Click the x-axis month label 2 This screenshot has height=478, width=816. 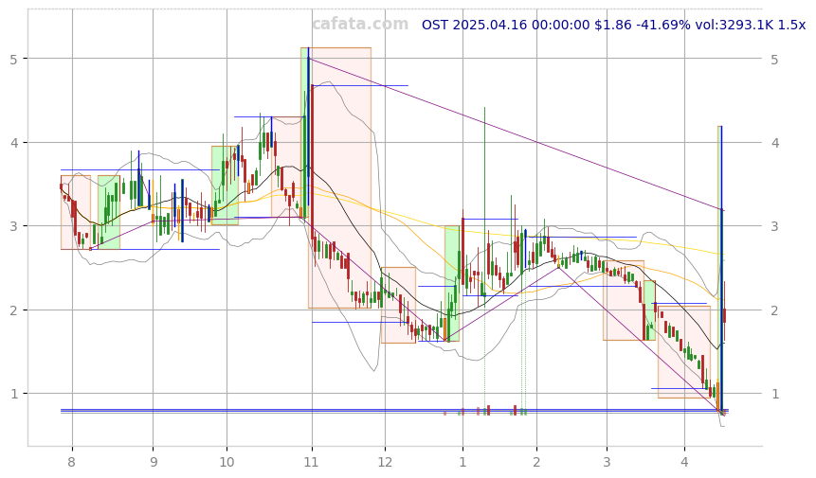point(536,462)
